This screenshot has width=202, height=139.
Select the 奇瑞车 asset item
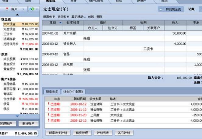click(x=21, y=94)
